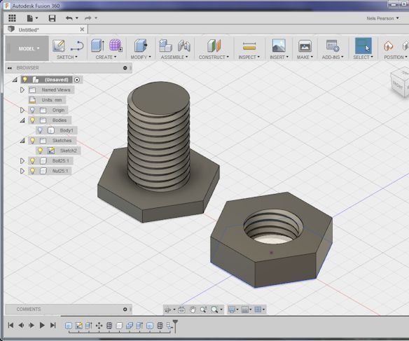Click the Fit zoom magnifier icon
Image resolution: width=409 pixels, height=341 pixels.
click(x=214, y=309)
